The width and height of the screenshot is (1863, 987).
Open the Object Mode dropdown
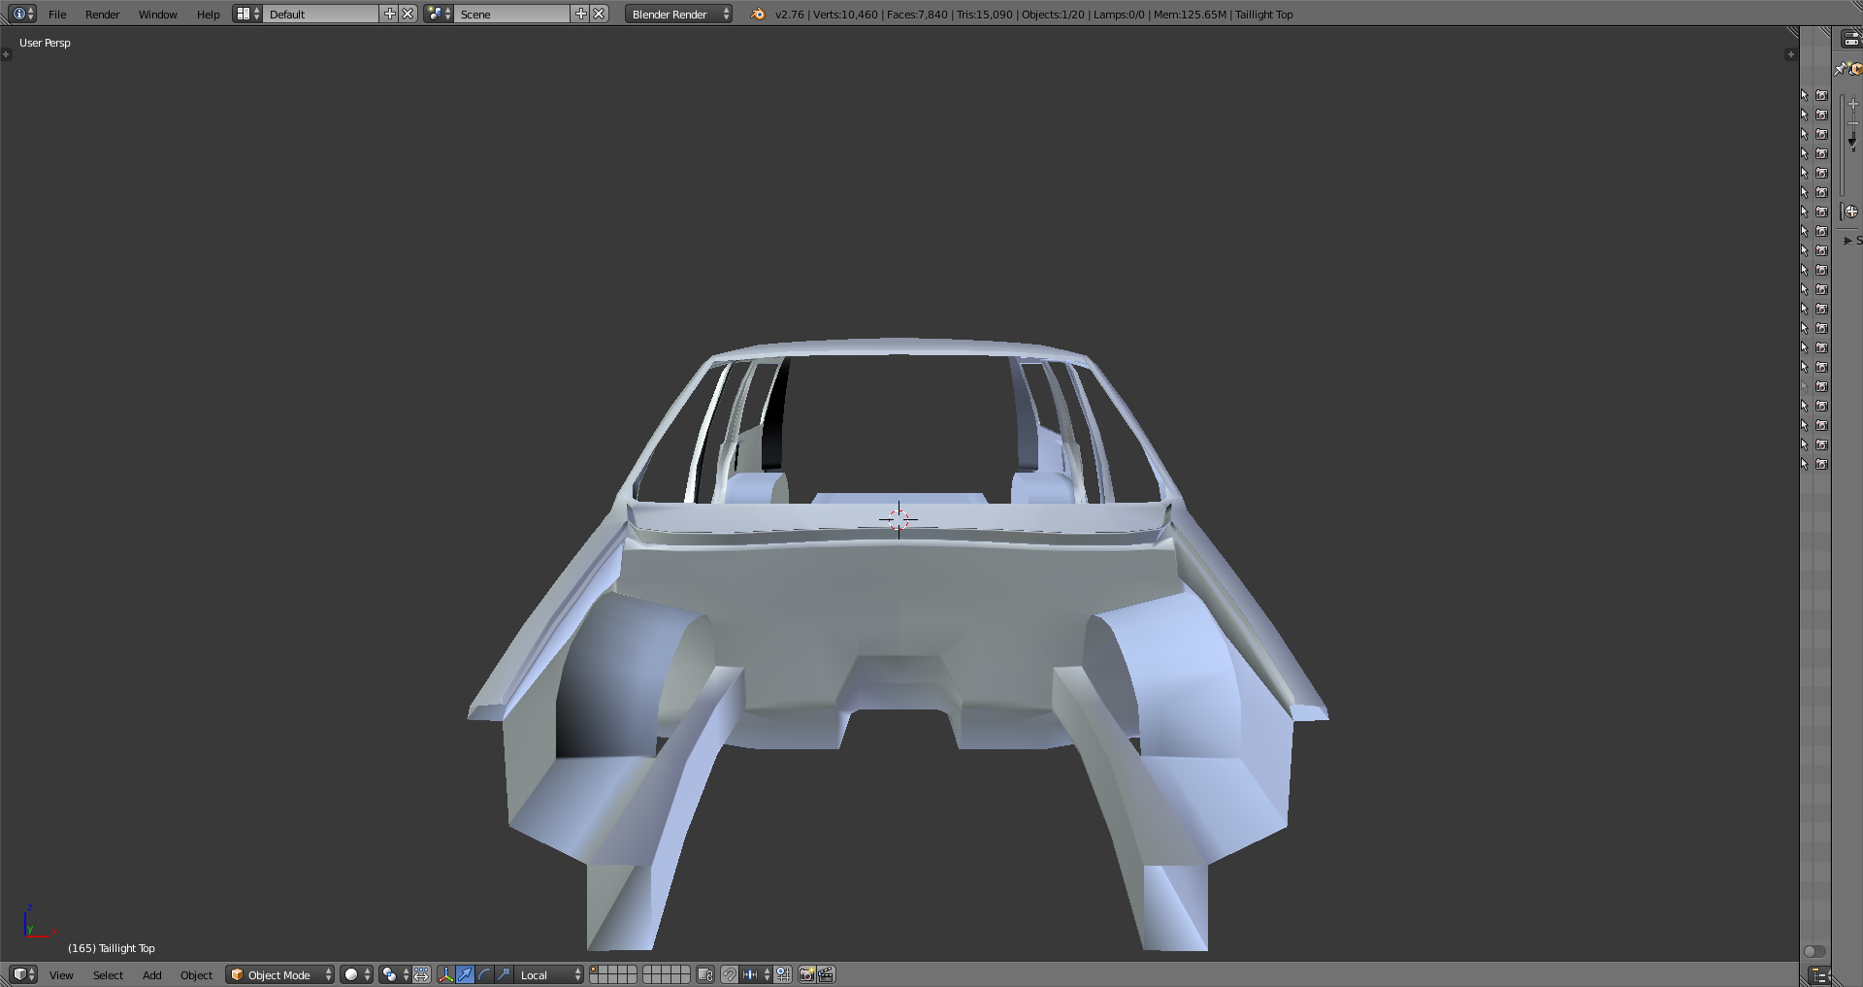click(x=280, y=974)
